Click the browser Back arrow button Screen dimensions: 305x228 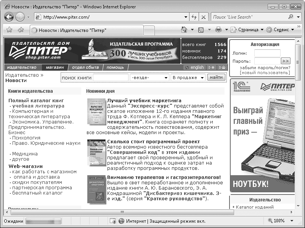(9, 17)
